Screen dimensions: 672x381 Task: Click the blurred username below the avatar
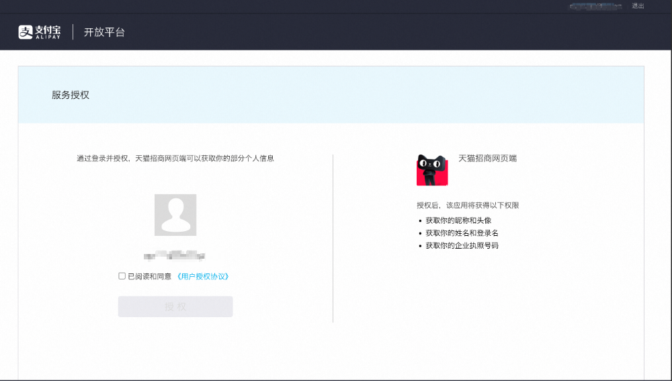tap(175, 255)
